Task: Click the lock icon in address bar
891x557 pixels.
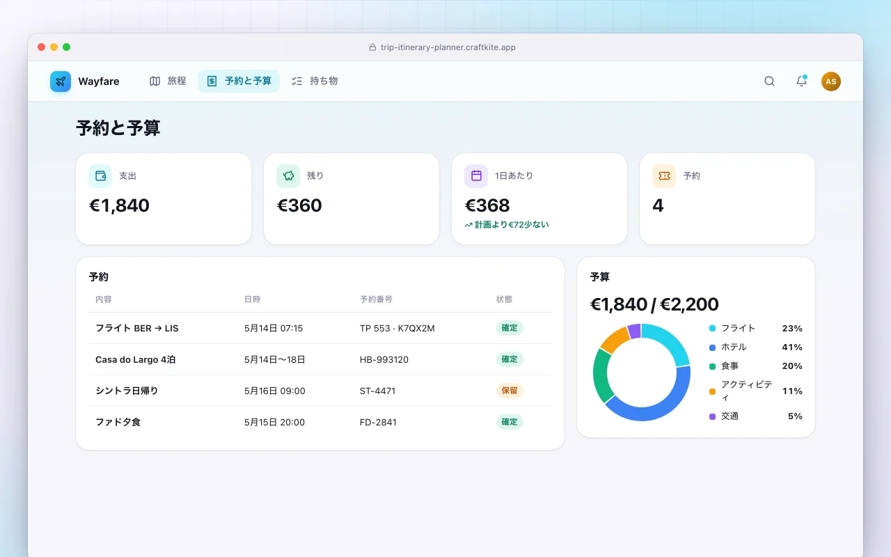Action: click(372, 47)
